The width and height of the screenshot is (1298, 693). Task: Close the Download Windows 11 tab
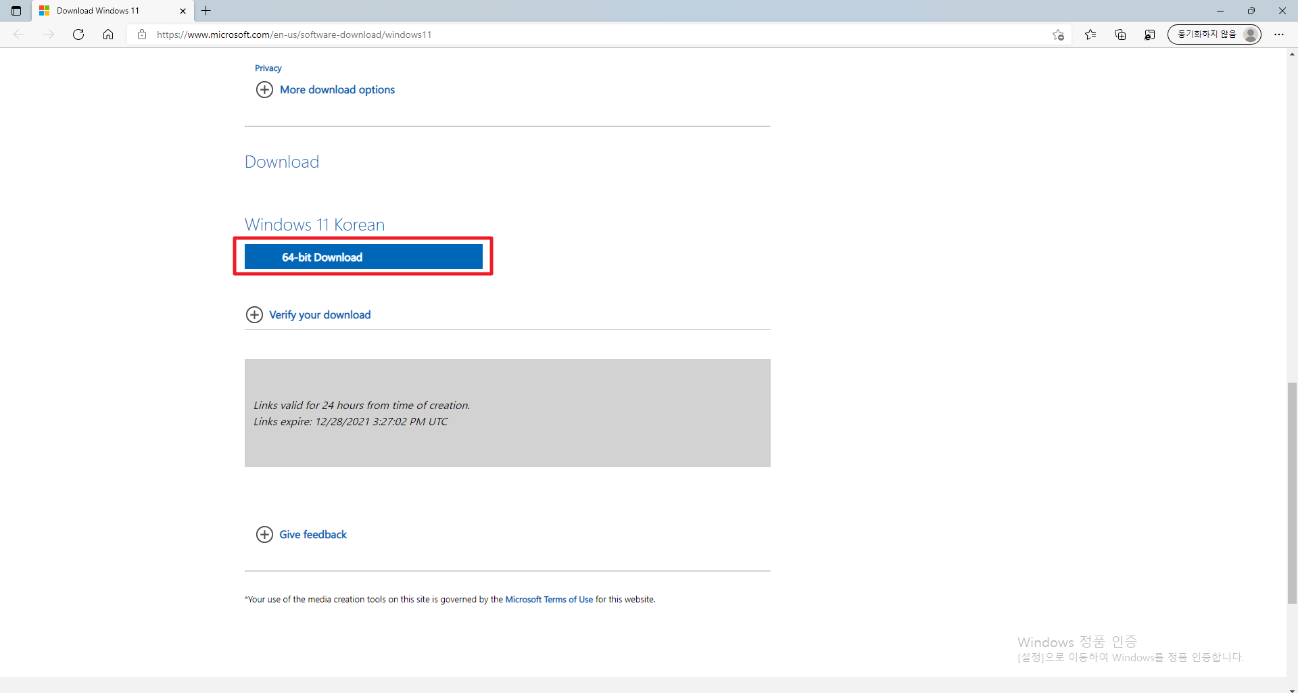pyautogui.click(x=183, y=11)
